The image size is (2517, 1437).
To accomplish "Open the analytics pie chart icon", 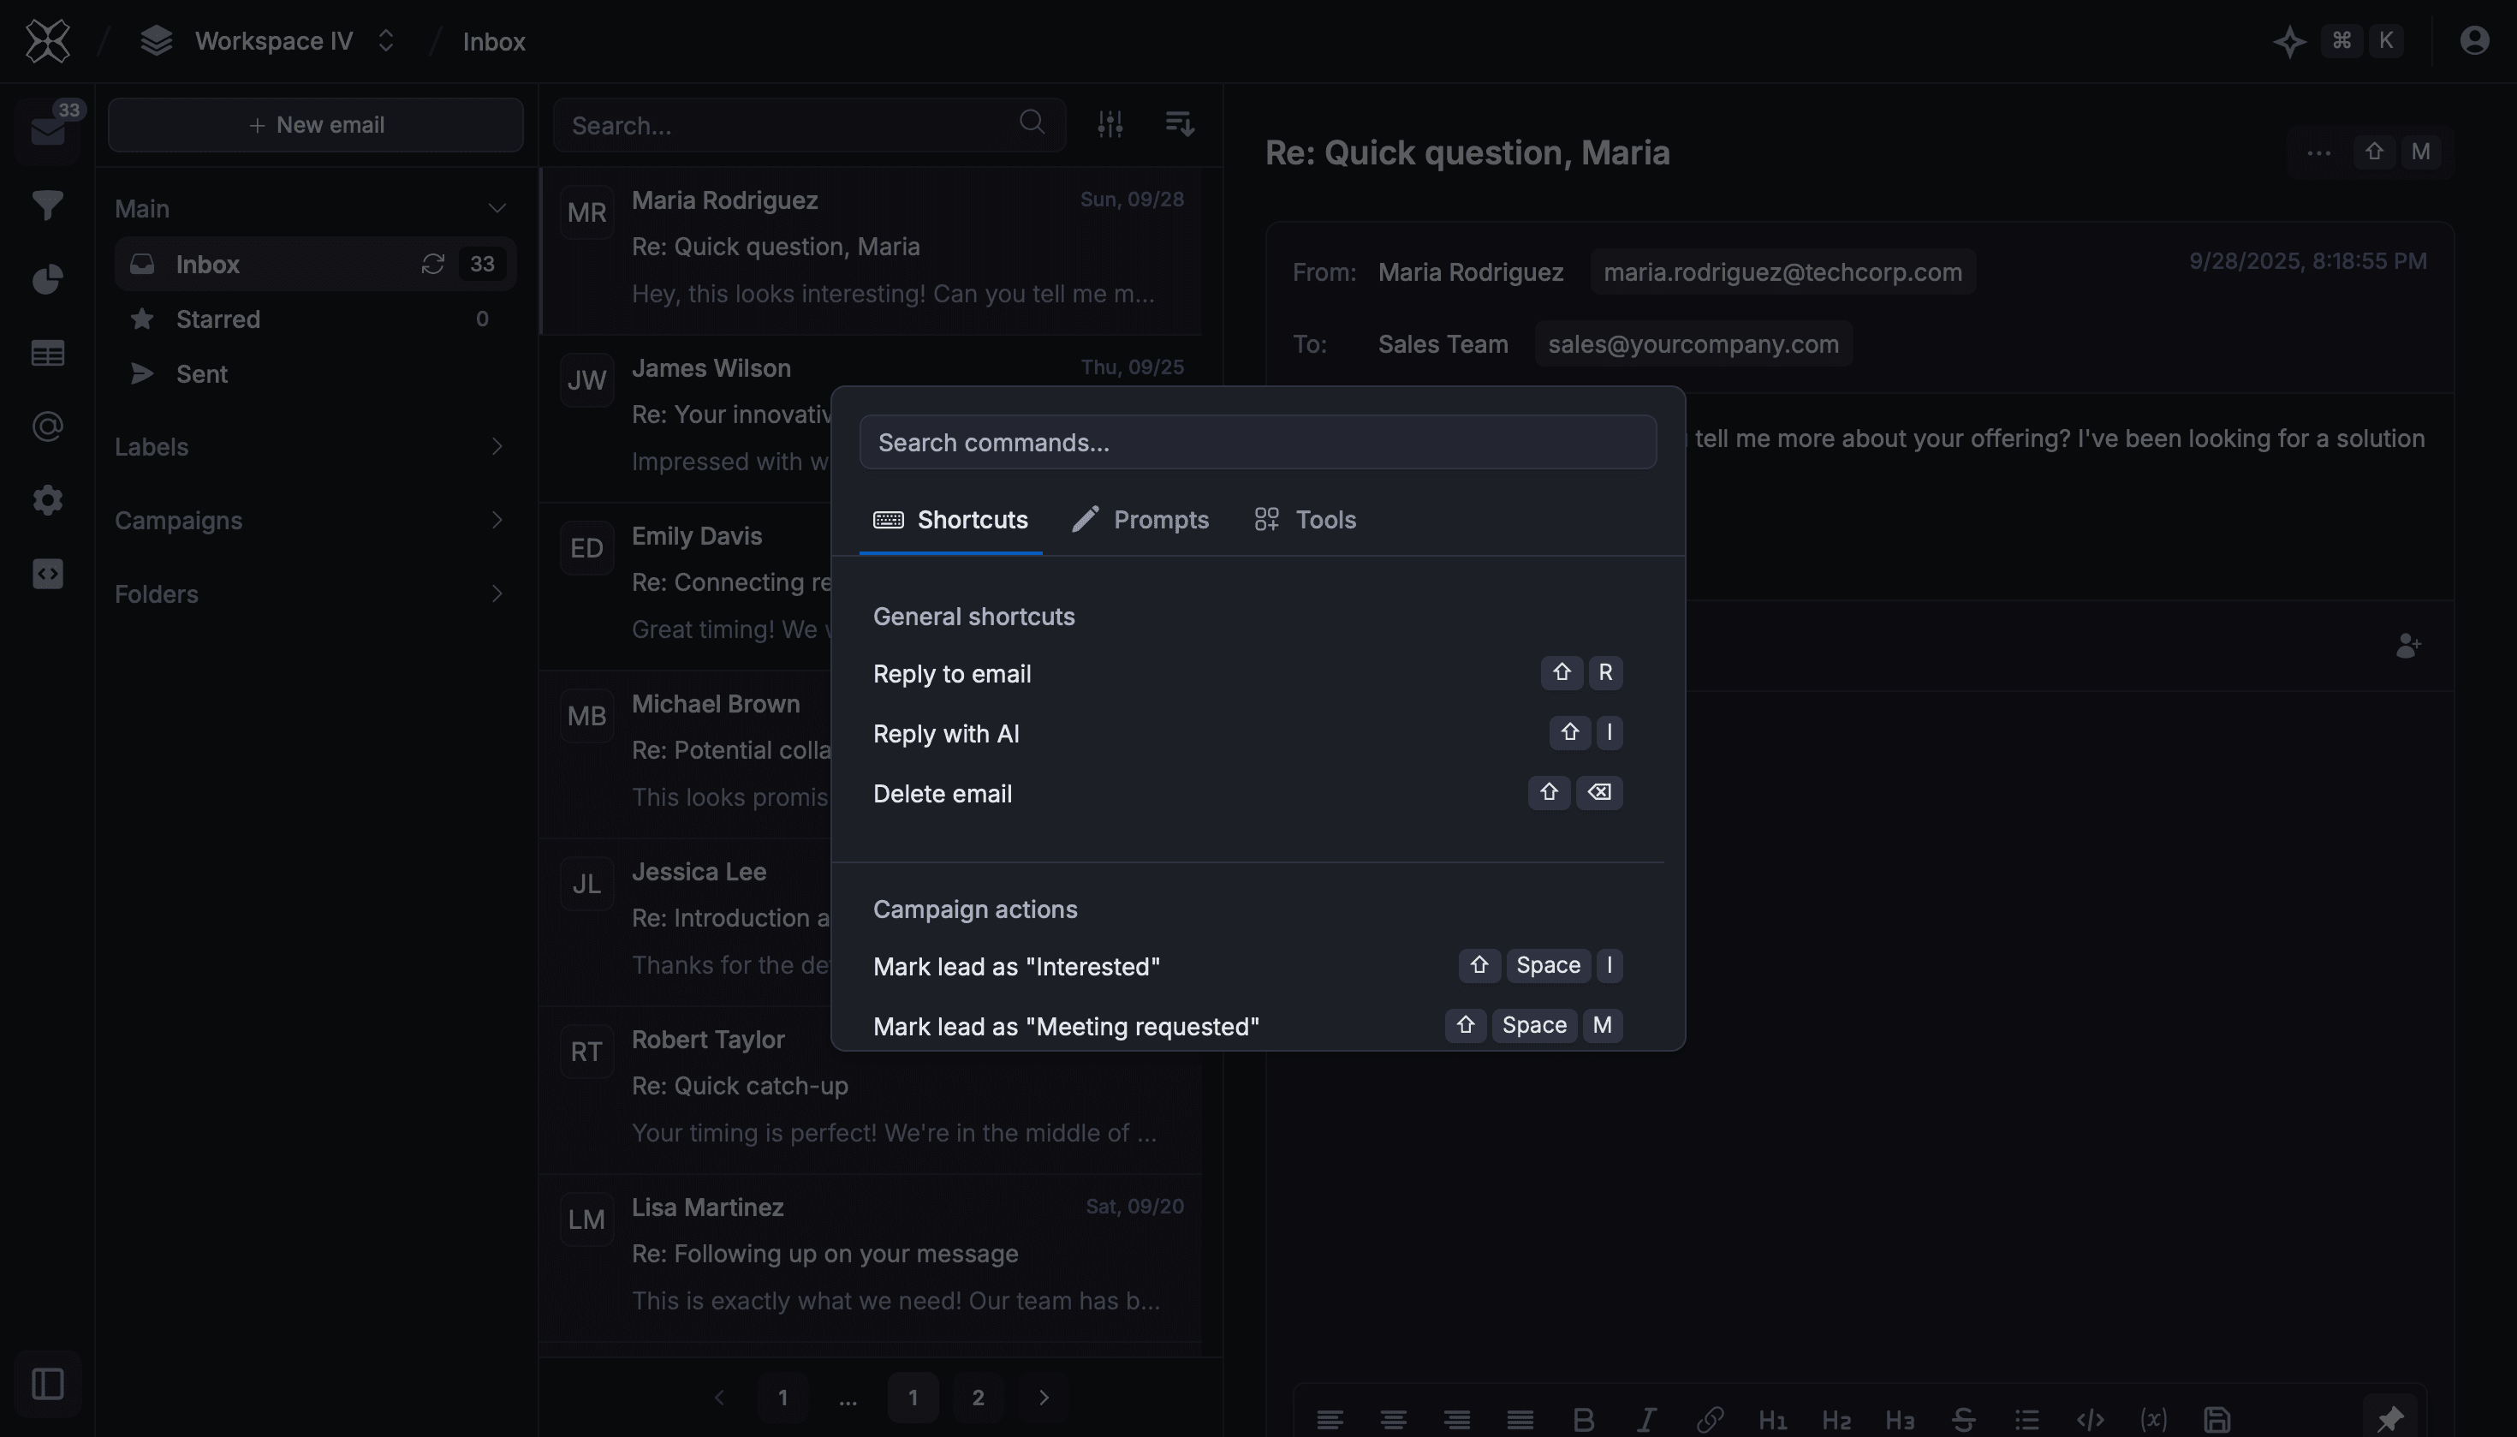I will click(x=46, y=279).
